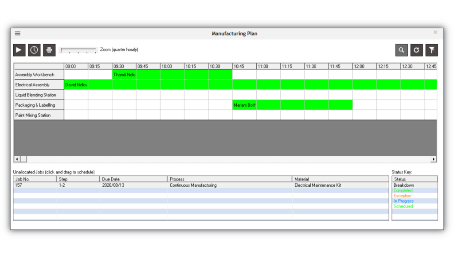The height and width of the screenshot is (258, 454).
Task: Select unallocated job 157 row
Action: pyautogui.click(x=201, y=185)
